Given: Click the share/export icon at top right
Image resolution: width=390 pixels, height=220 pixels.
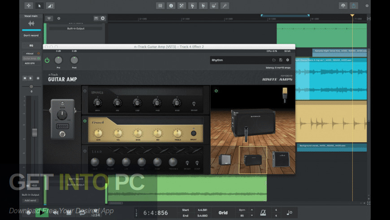Looking at the screenshot, I should coord(354,5).
